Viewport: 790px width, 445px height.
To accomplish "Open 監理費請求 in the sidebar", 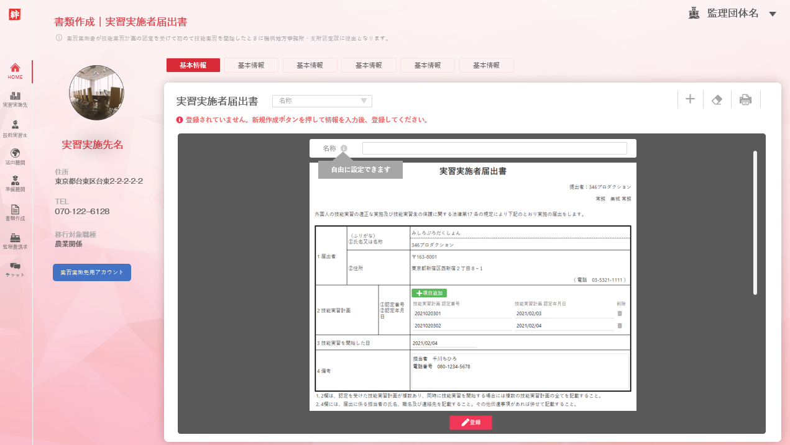I will click(x=16, y=241).
